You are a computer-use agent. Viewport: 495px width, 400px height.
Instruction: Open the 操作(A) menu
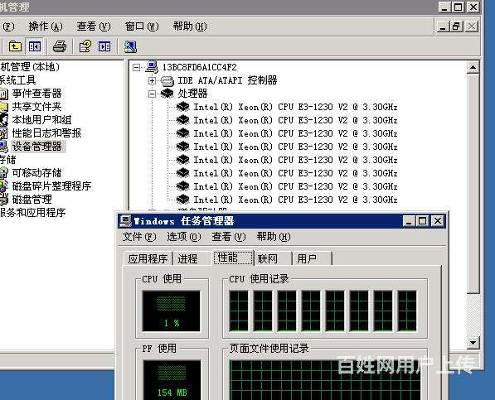tap(46, 27)
